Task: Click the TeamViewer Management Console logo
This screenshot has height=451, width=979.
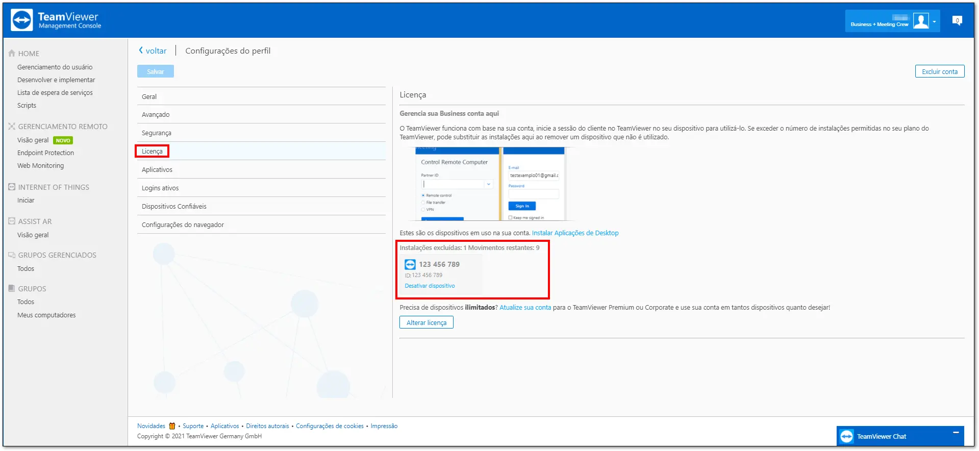Action: tap(56, 20)
